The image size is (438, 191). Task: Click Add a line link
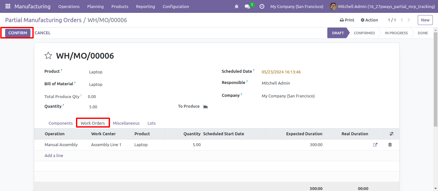(x=54, y=156)
